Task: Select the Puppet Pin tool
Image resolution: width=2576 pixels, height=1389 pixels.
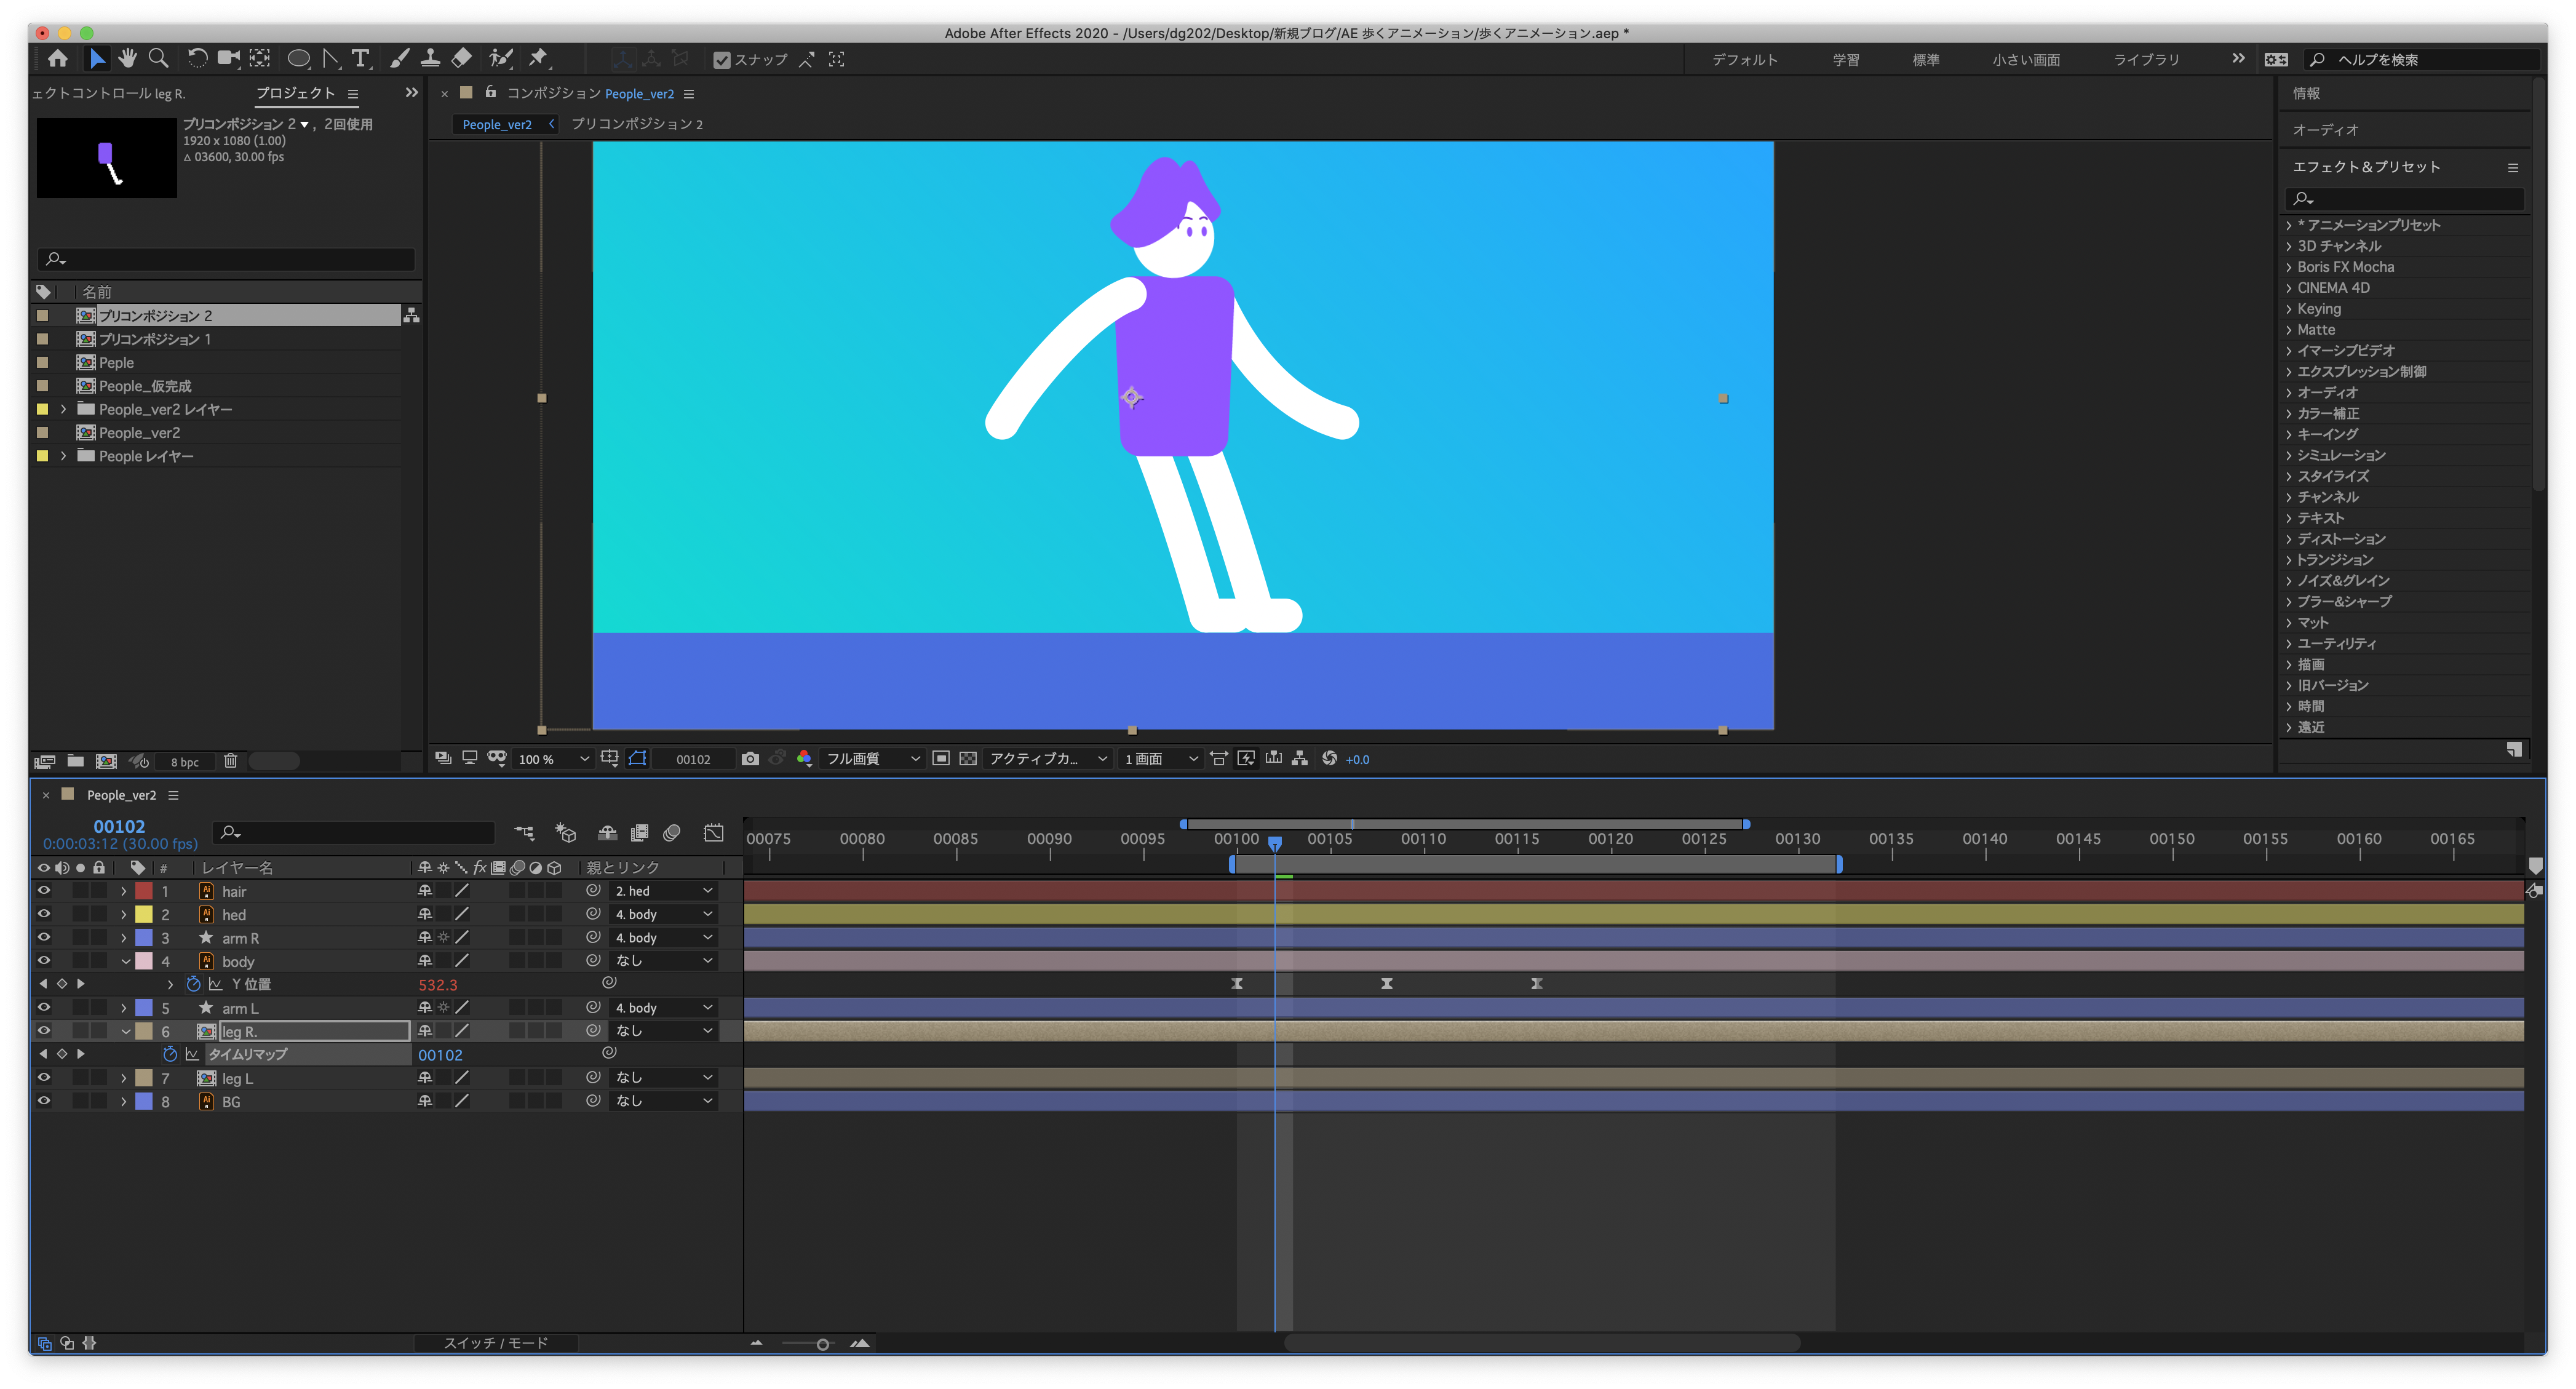Action: (x=539, y=59)
